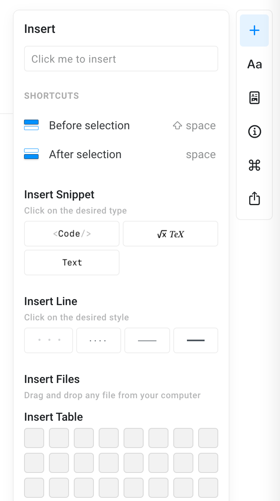Select the thin solid line style

pyautogui.click(x=147, y=340)
